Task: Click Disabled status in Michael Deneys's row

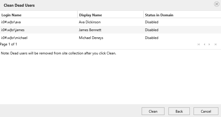Action: tap(152, 38)
